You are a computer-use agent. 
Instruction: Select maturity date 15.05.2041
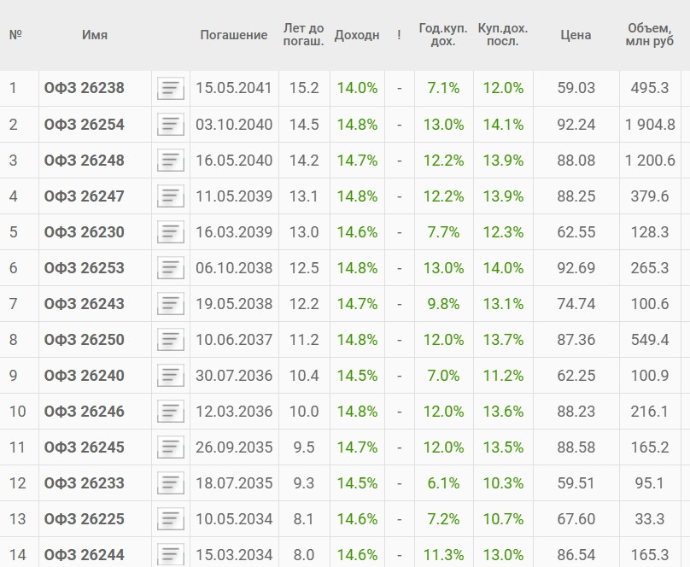pyautogui.click(x=234, y=88)
